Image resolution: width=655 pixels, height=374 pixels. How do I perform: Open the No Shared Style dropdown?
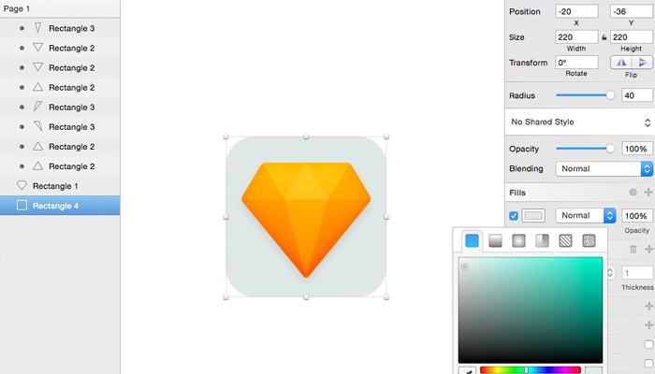(x=580, y=122)
